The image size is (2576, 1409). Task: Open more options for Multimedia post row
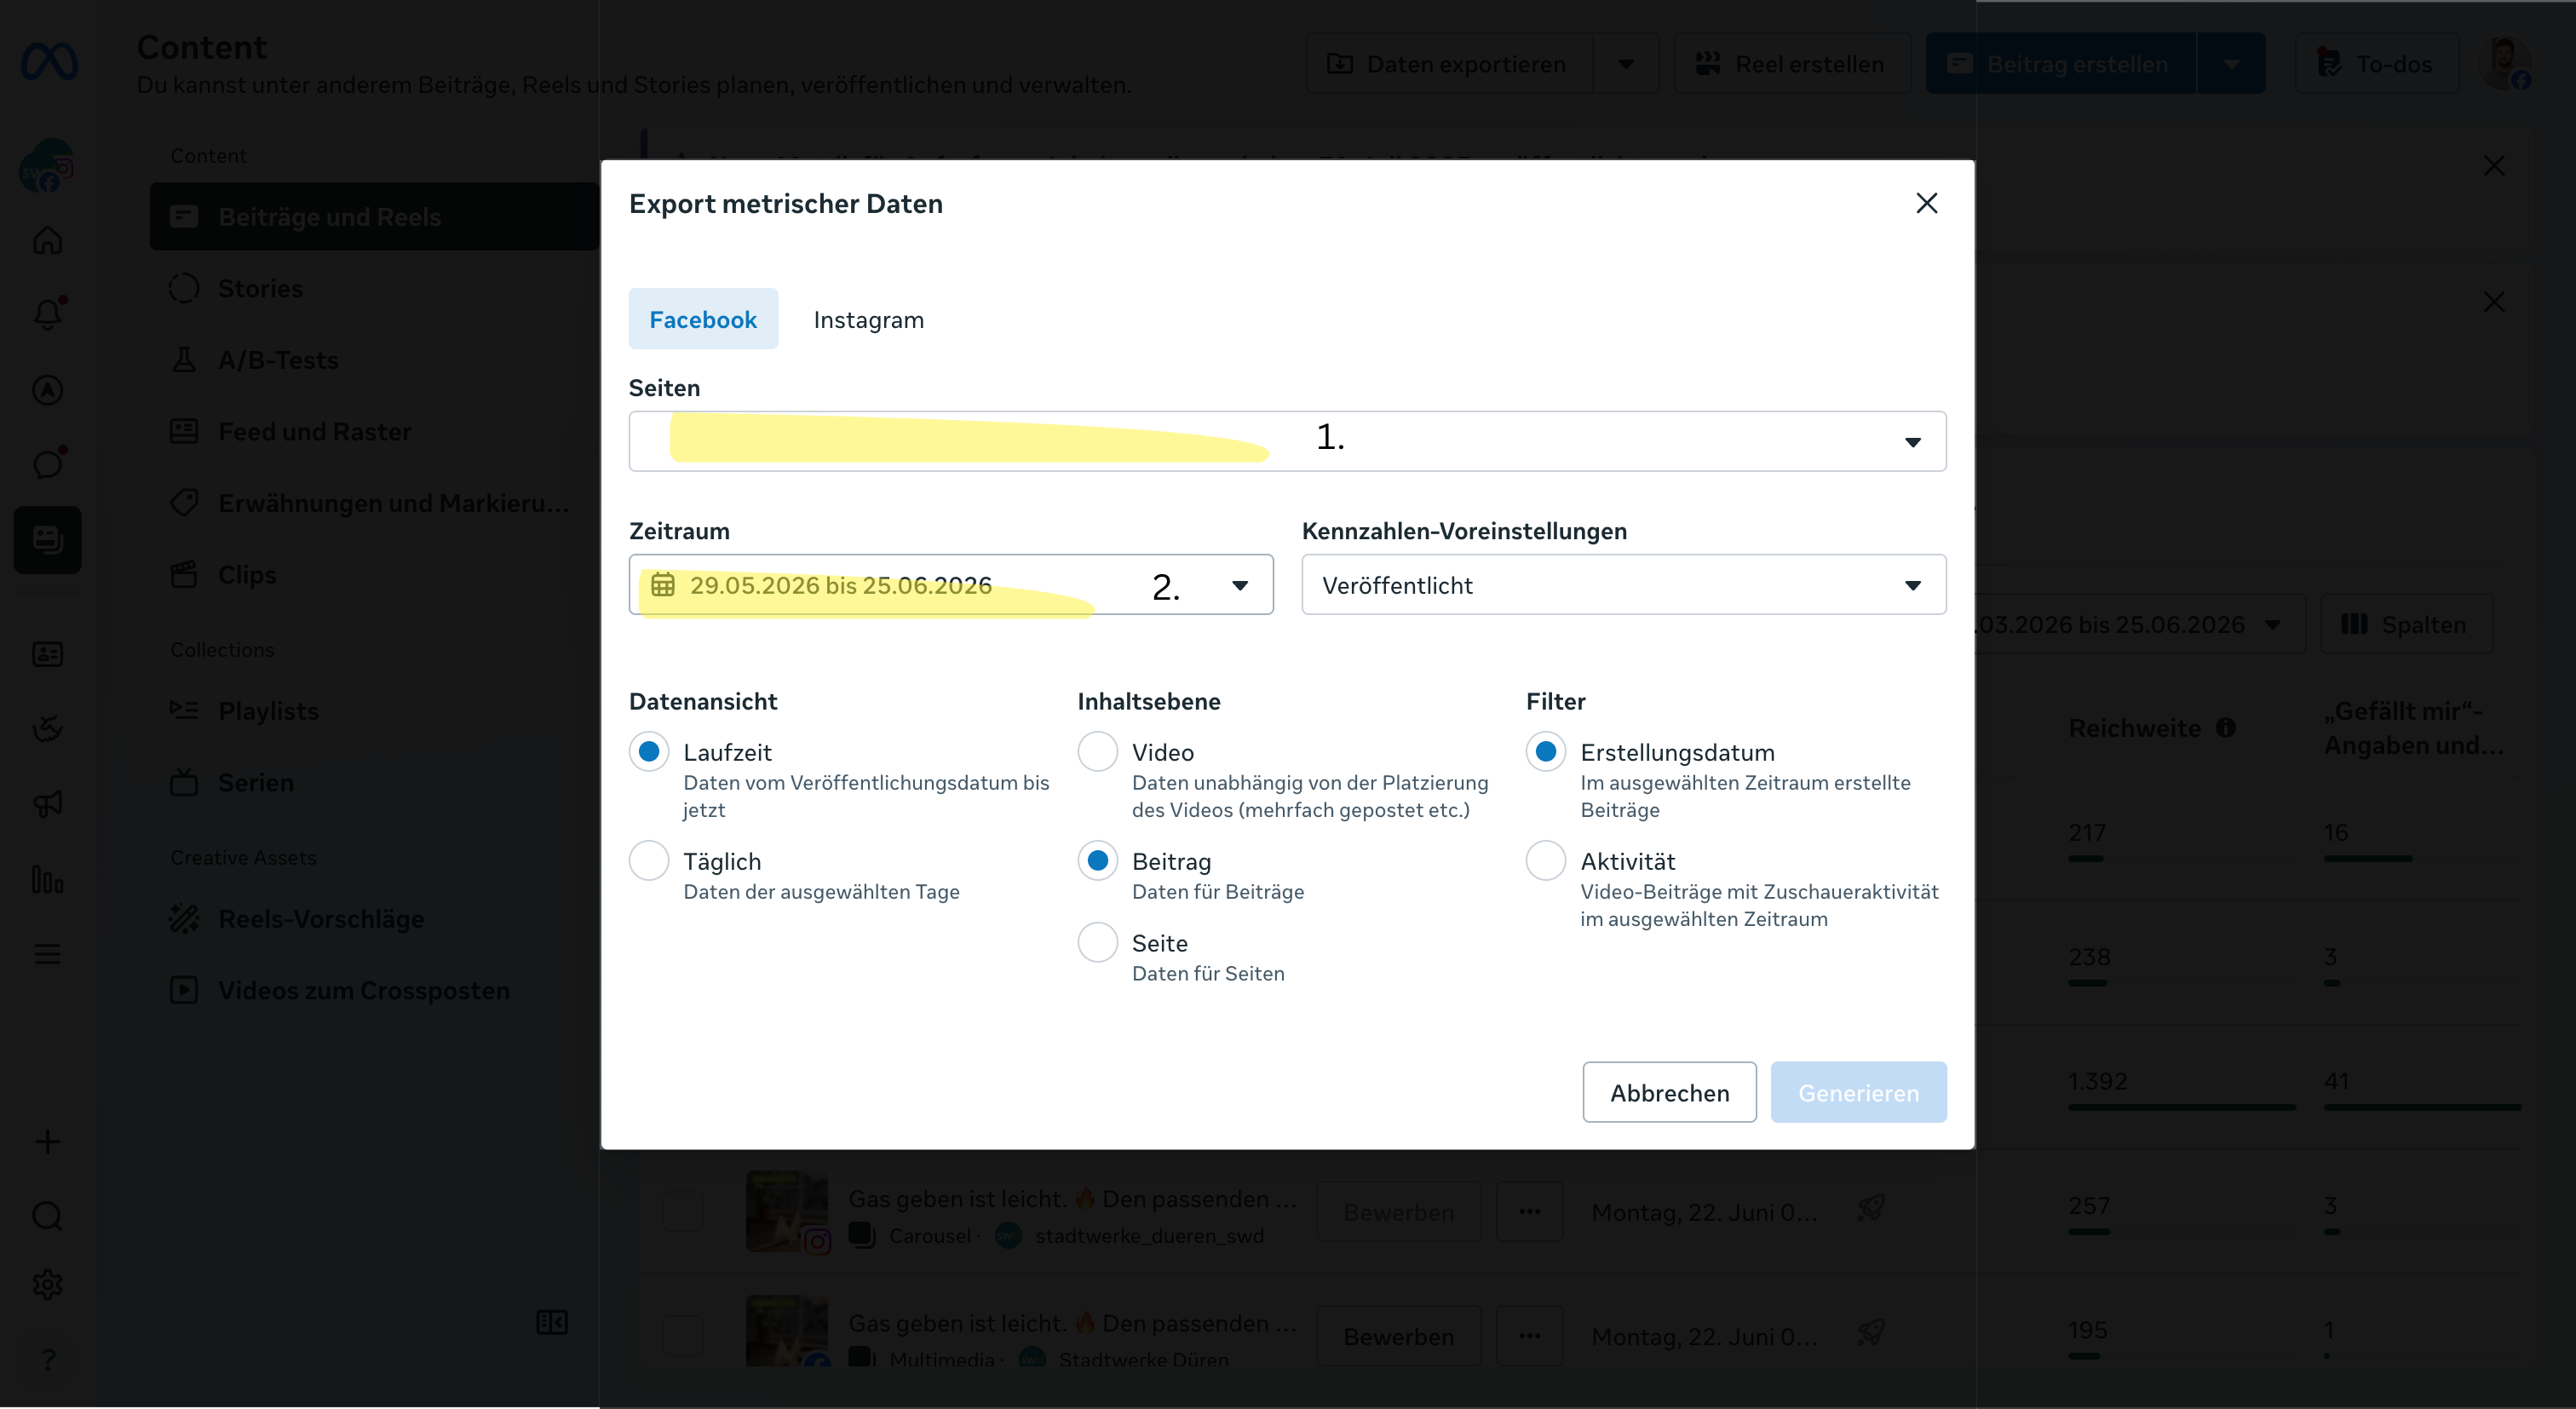coord(1529,1336)
